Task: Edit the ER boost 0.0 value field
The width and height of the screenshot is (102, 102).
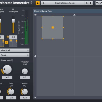Action: [13, 37]
